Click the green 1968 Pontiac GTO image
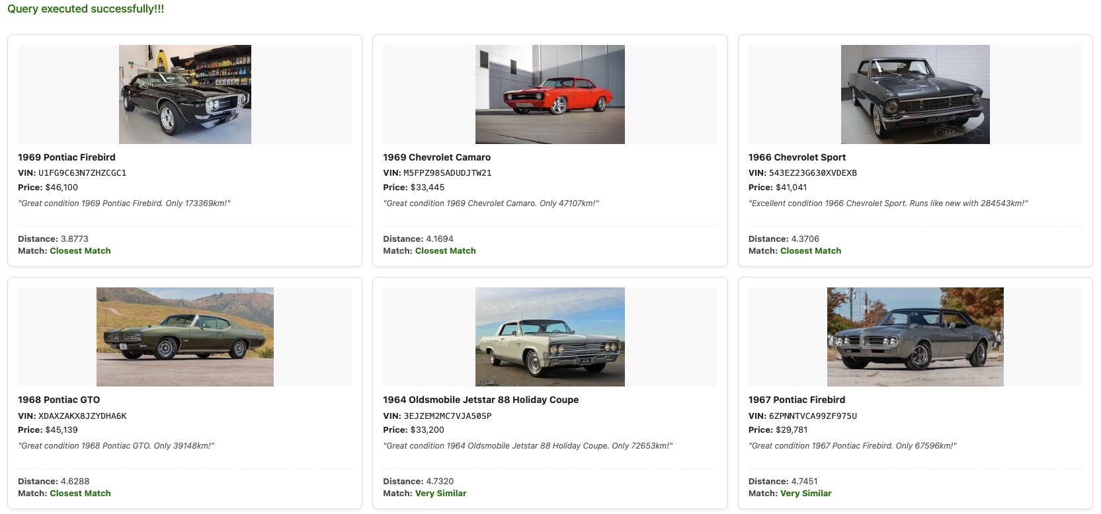The height and width of the screenshot is (514, 1101). coord(185,337)
